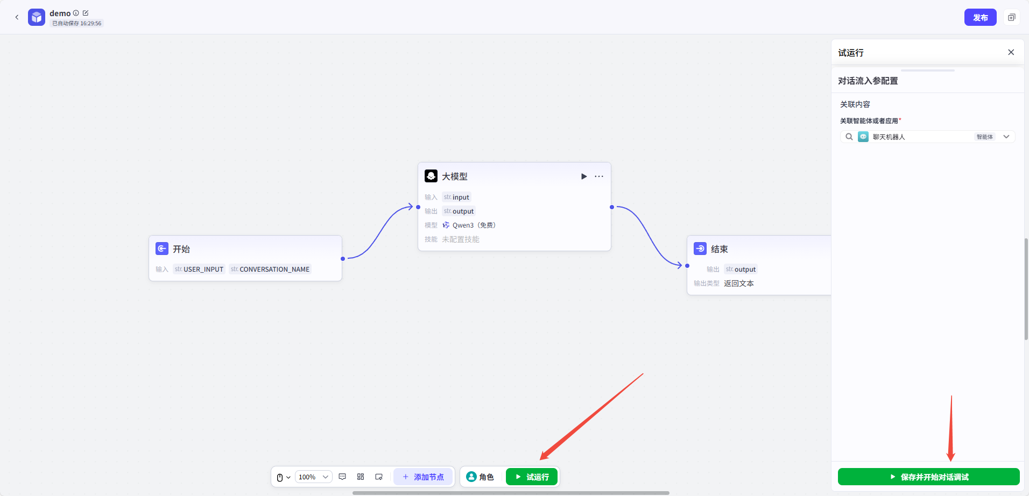Click the edit pencil next to demo
The height and width of the screenshot is (496, 1029).
point(86,13)
